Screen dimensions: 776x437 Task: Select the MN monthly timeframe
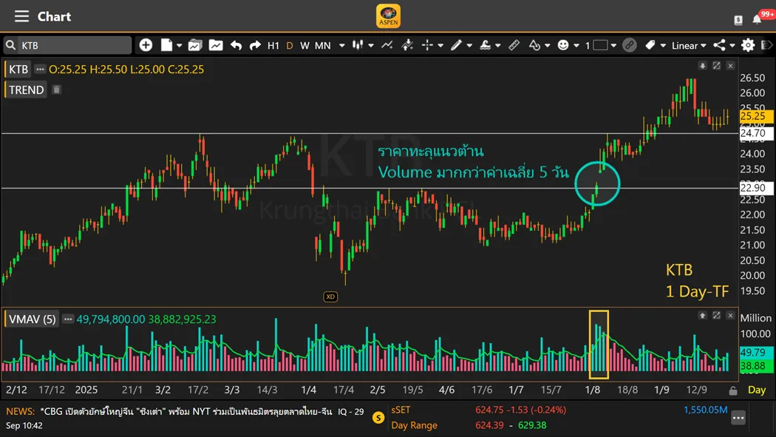tap(323, 45)
